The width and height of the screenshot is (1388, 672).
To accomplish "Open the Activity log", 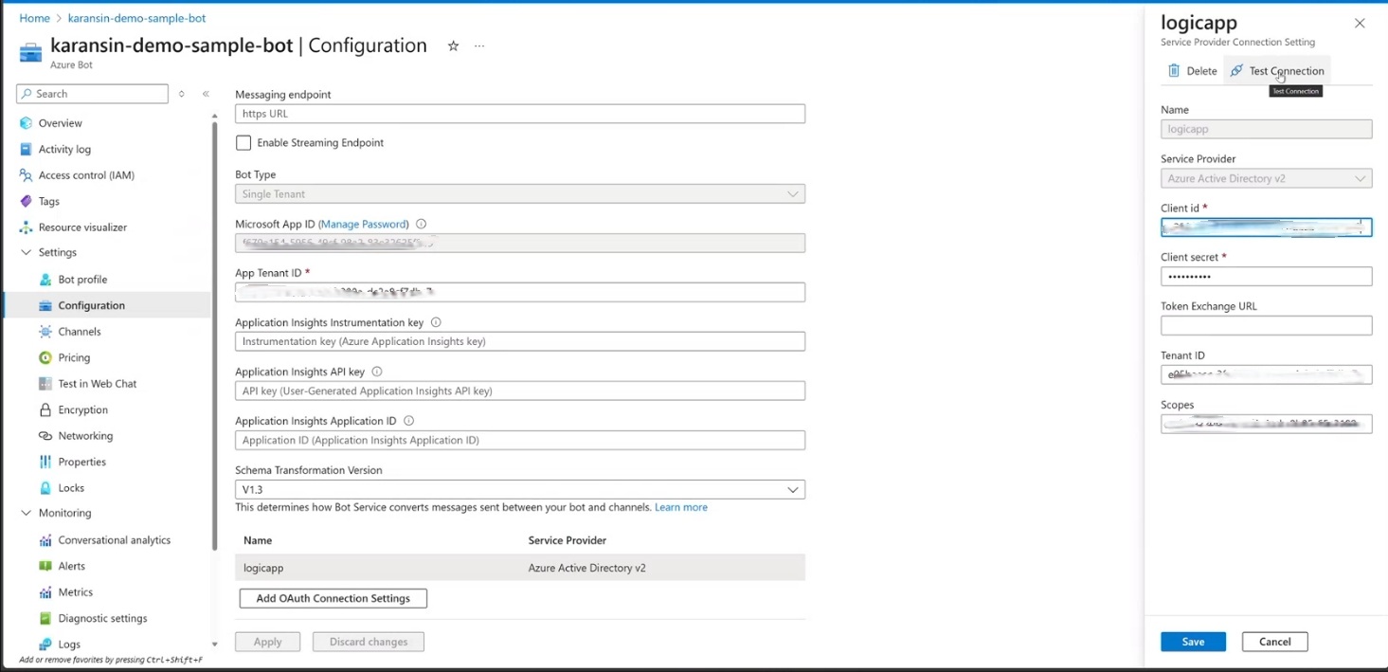I will [64, 149].
